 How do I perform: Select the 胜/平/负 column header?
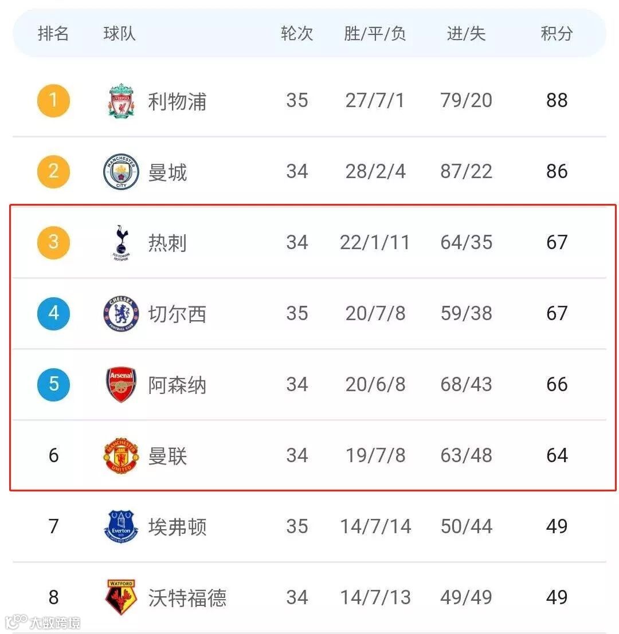click(375, 34)
